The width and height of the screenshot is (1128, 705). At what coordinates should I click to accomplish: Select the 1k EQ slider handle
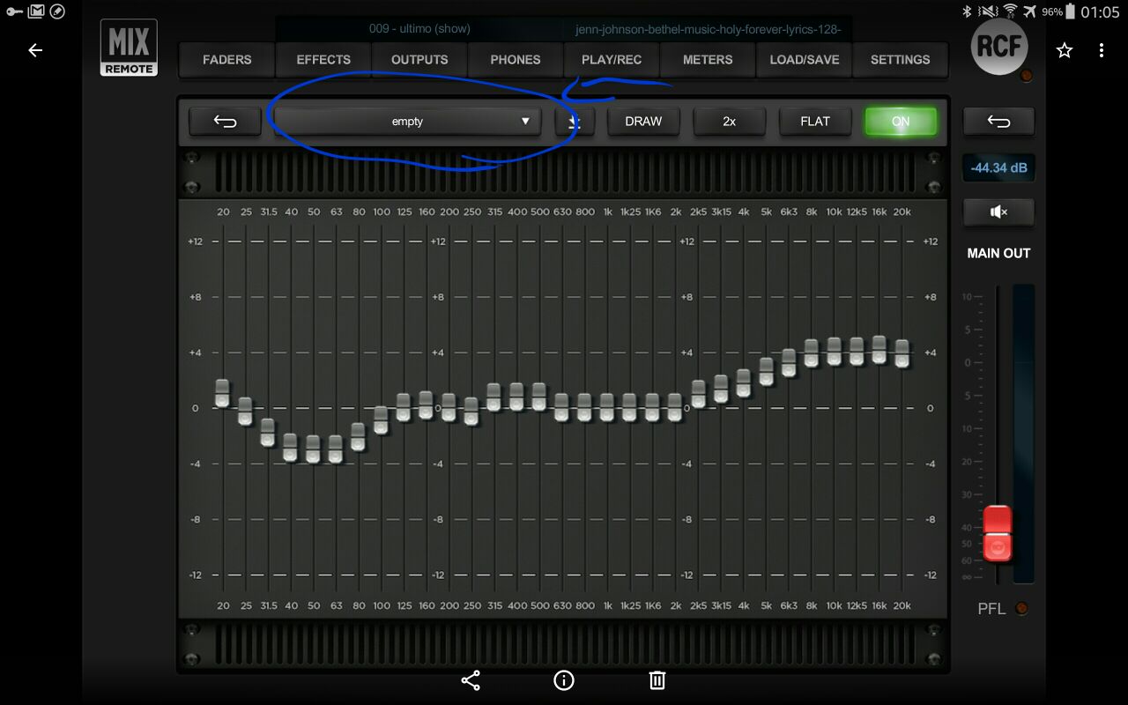(606, 407)
